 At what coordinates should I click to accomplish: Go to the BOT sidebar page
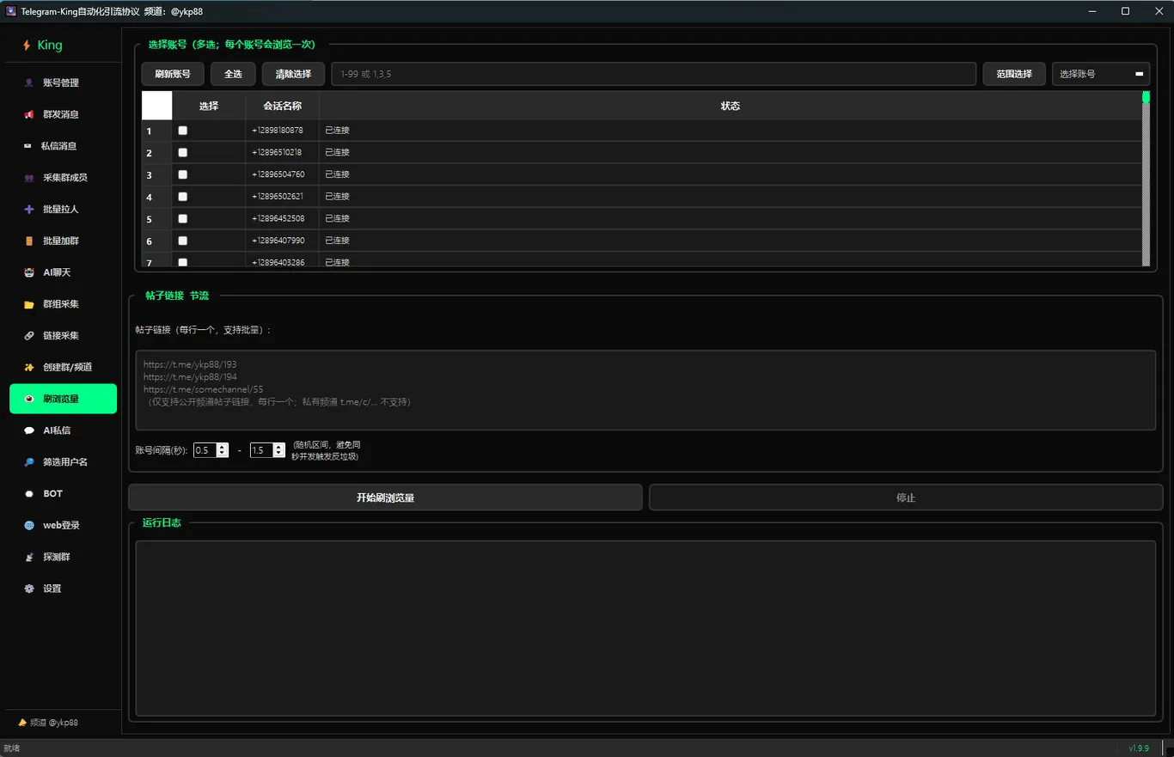[63, 493]
